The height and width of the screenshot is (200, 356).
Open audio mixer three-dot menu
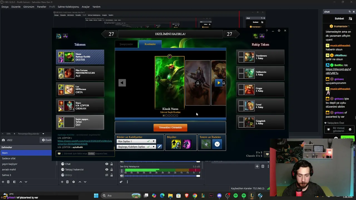127,182
